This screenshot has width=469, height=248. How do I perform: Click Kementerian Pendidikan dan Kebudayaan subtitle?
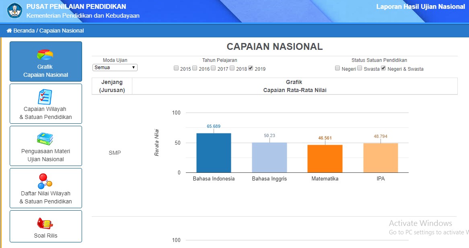[x=83, y=16]
